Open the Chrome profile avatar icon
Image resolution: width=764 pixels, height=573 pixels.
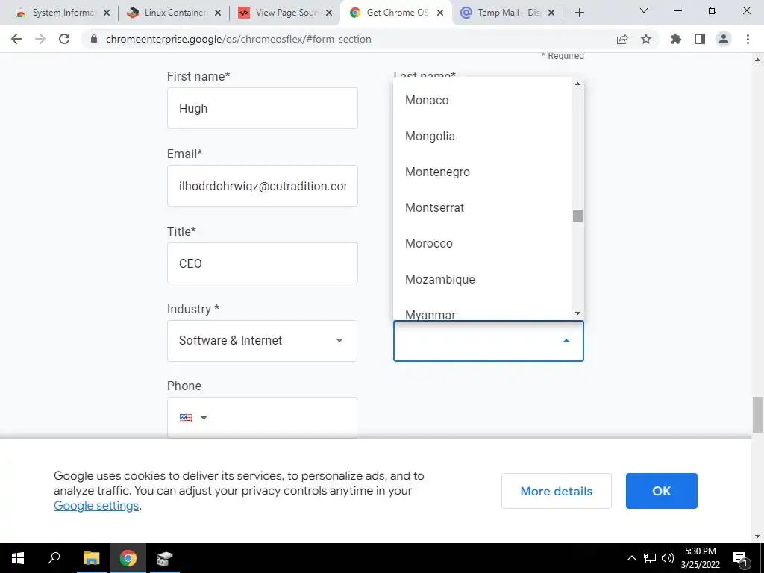pyautogui.click(x=724, y=39)
